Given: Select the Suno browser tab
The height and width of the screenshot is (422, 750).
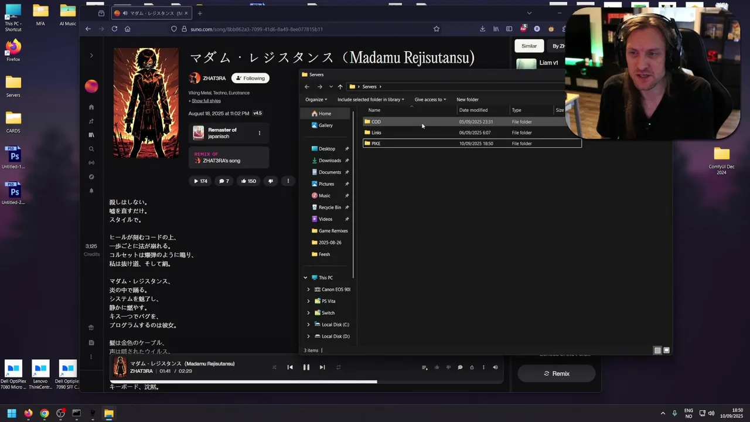Looking at the screenshot, I should (151, 13).
